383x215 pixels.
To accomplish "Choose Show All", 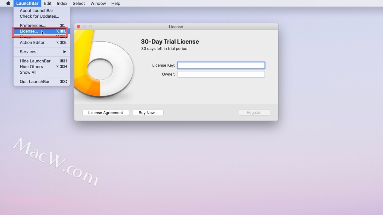I will click(x=42, y=72).
